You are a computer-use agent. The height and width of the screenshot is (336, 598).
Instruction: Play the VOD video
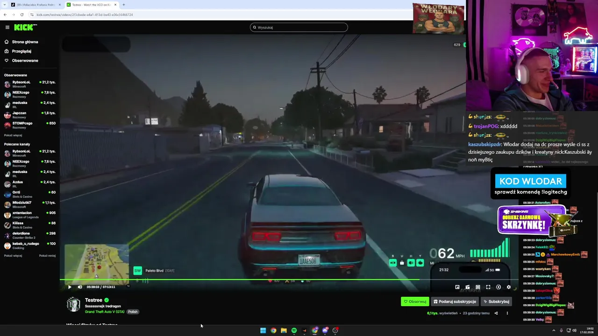tap(70, 287)
